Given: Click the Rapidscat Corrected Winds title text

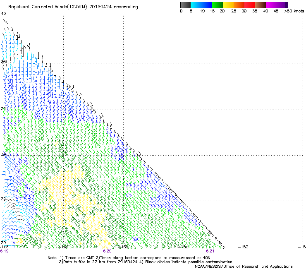Looking at the screenshot, I should (73, 7).
